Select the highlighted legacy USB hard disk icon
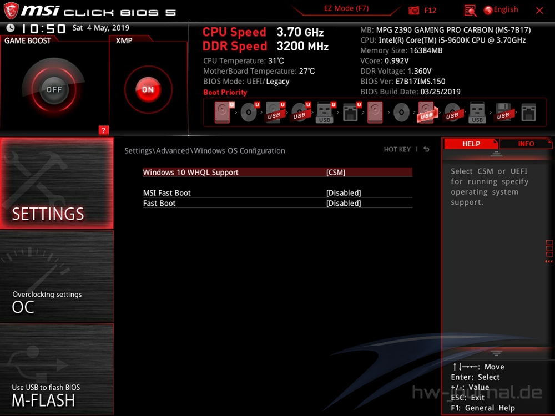The width and height of the screenshot is (555, 416). [427, 113]
